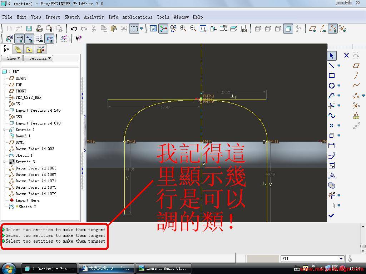Finish the sketch with the checkmark

pyautogui.click(x=331, y=215)
